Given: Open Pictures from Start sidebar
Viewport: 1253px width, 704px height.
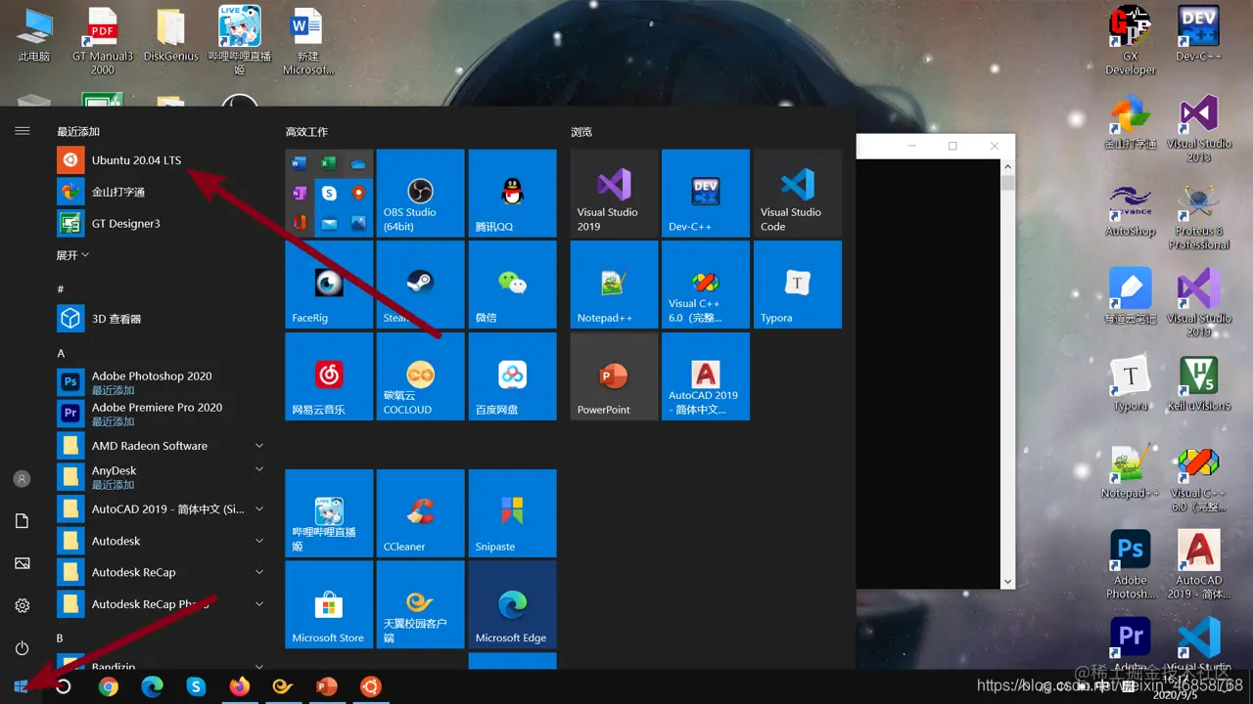Looking at the screenshot, I should pyautogui.click(x=23, y=563).
